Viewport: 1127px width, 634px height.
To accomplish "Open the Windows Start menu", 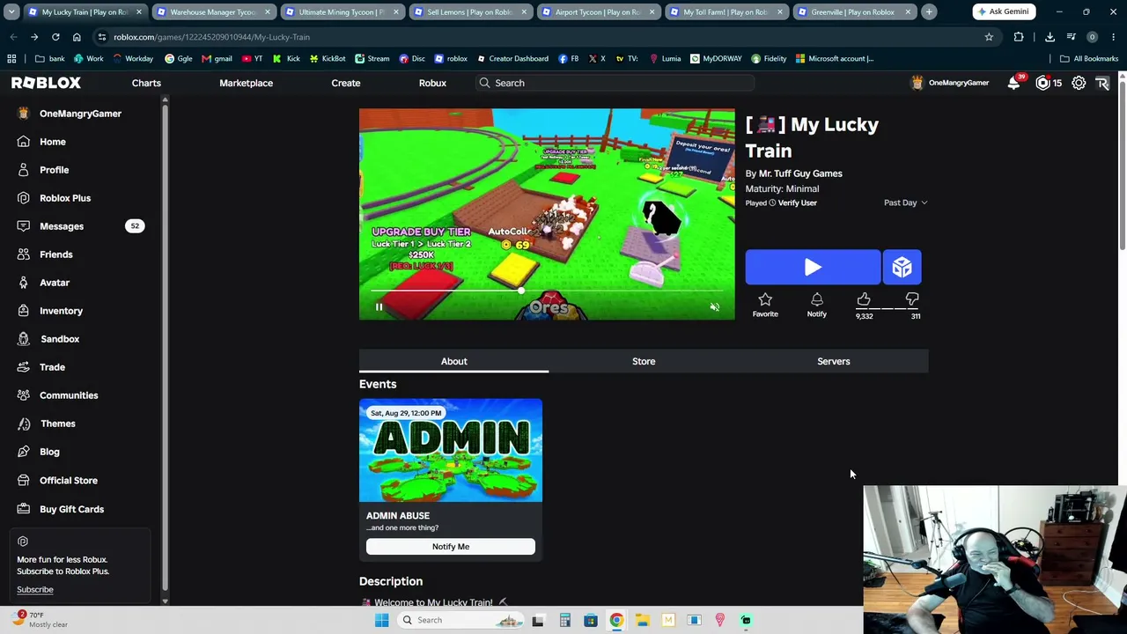I will tap(381, 620).
